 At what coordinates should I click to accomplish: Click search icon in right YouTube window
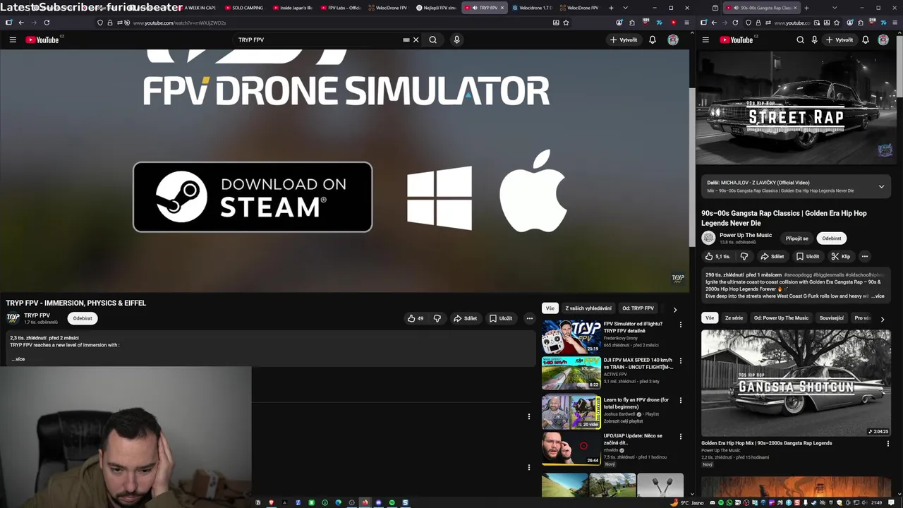(x=800, y=40)
